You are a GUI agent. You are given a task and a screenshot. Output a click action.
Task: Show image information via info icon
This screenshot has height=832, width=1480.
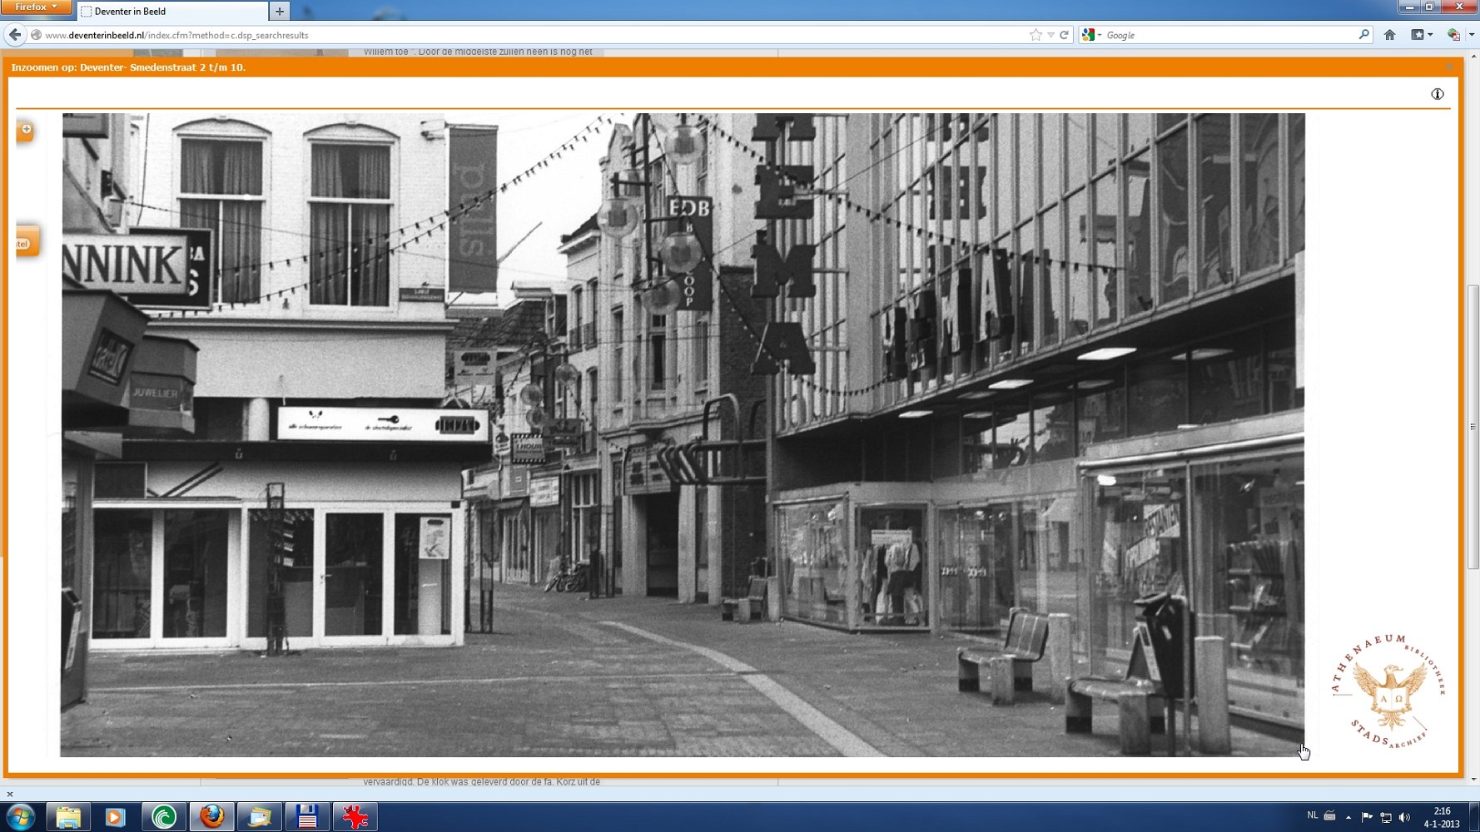pos(1437,94)
